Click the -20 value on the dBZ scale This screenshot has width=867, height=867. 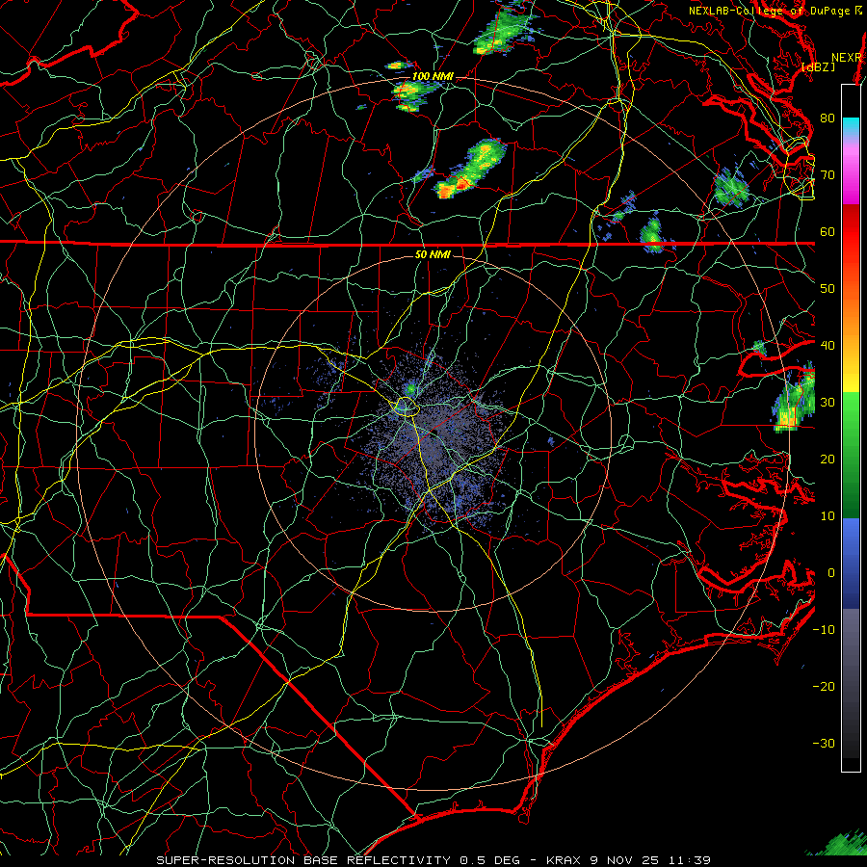coord(824,686)
